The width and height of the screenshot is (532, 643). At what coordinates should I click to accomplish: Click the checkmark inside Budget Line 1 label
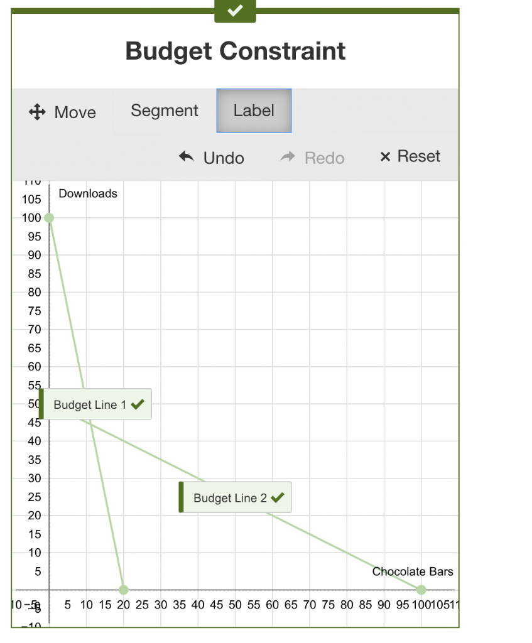pyautogui.click(x=138, y=404)
